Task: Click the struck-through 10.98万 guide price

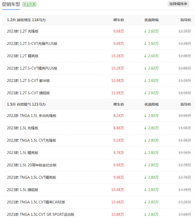Action: coord(185,116)
